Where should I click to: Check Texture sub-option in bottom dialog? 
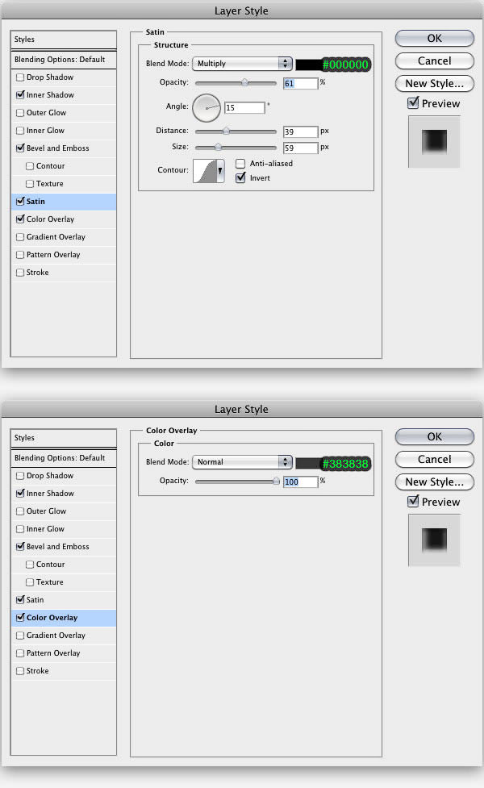coord(30,582)
